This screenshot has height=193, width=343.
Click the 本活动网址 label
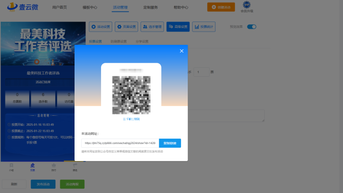[90, 134]
